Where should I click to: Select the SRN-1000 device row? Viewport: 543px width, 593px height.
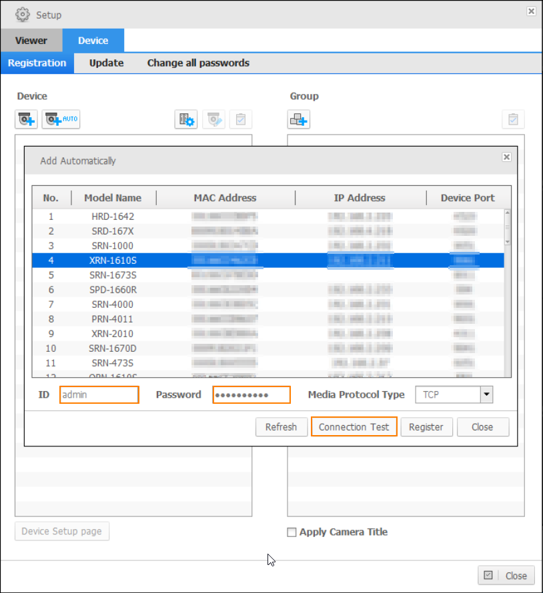[268, 246]
